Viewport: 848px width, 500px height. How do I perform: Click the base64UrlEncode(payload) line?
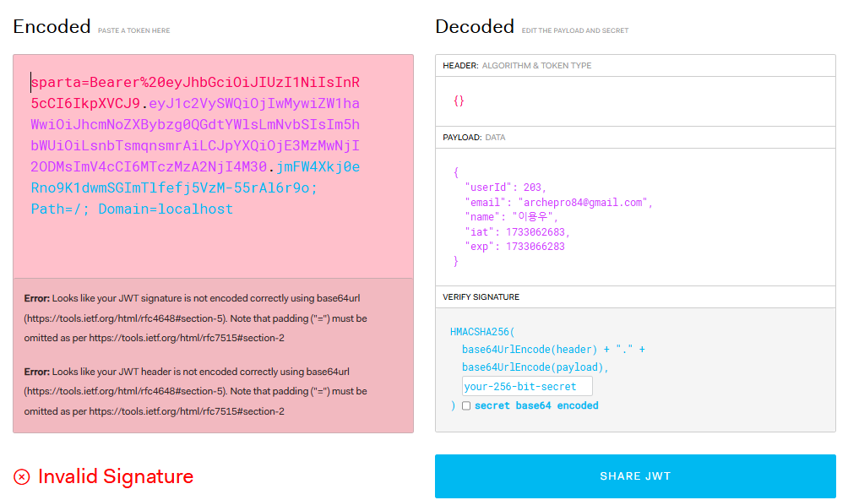pyautogui.click(x=535, y=367)
